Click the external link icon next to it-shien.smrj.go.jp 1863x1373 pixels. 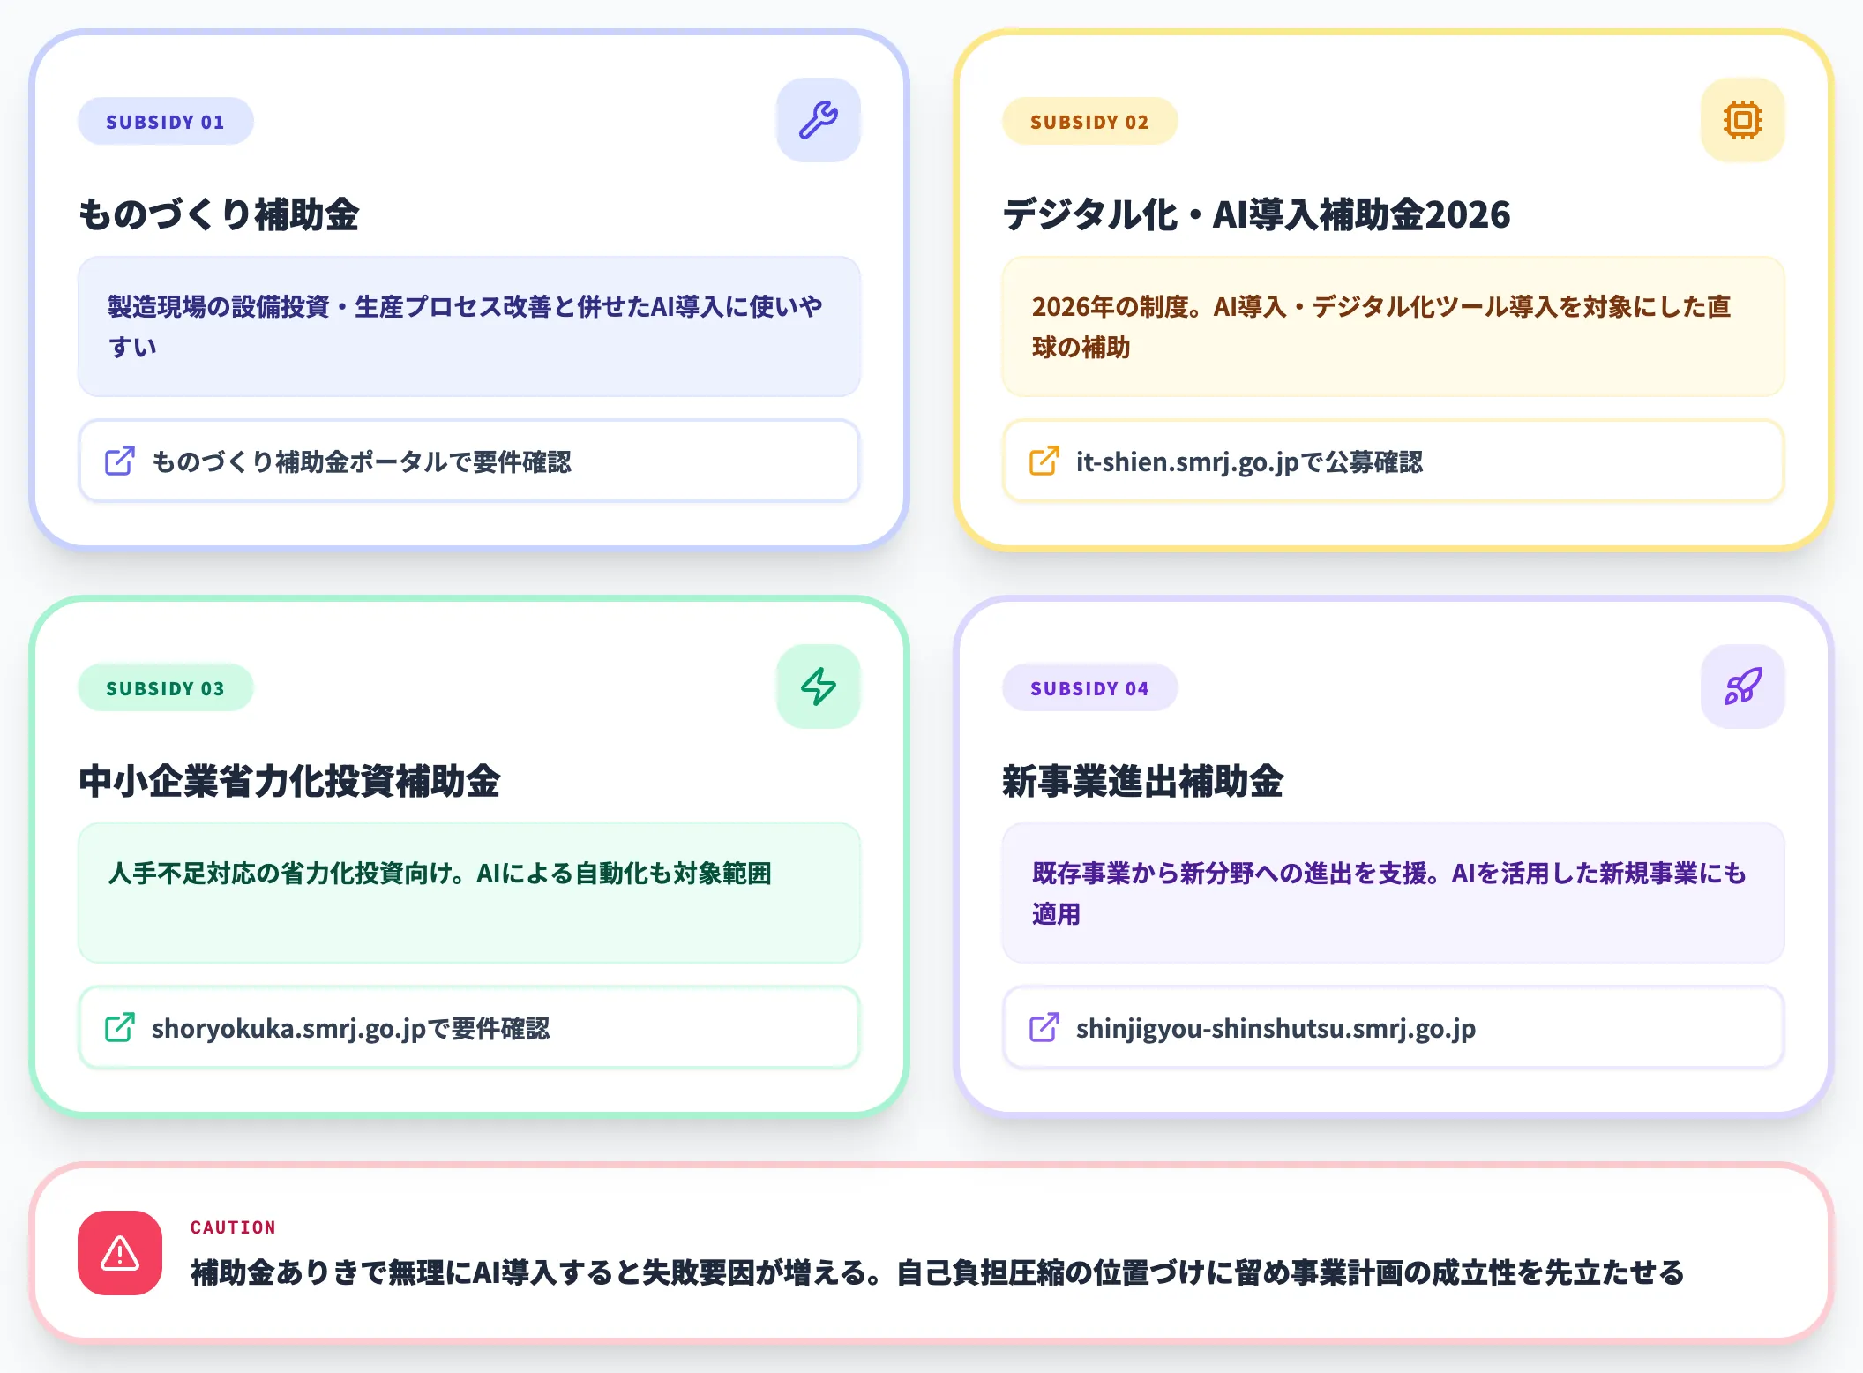(x=1043, y=461)
